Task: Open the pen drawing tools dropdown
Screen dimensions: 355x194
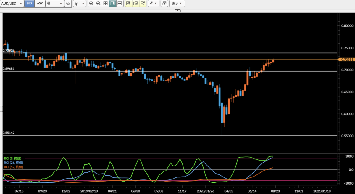Action: pos(154,4)
